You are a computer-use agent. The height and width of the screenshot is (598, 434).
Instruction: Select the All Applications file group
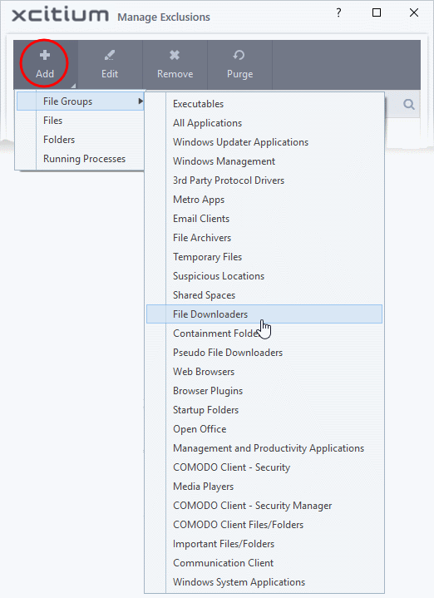point(264,123)
